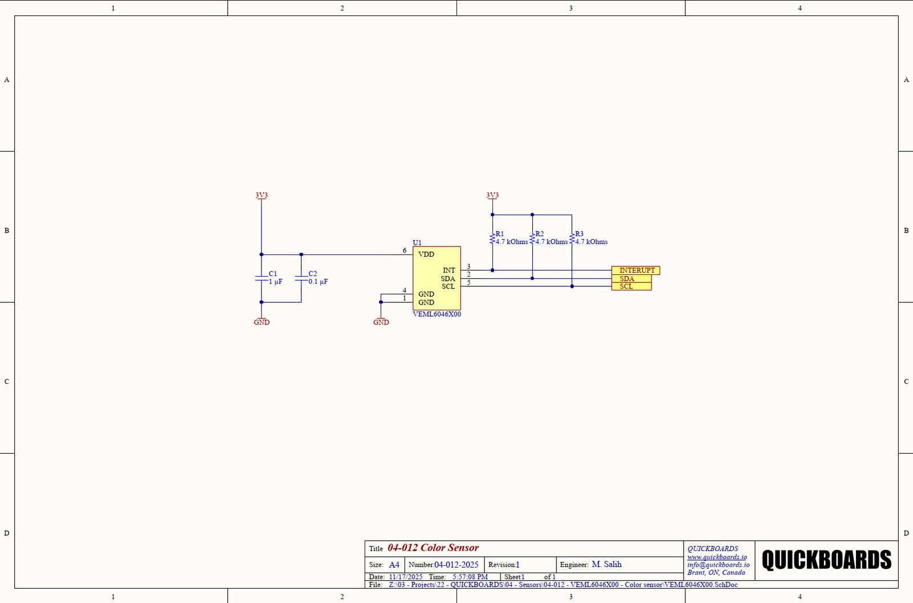This screenshot has height=603, width=913.
Task: Select the R1 pull-up resistor symbol
Action: point(492,238)
